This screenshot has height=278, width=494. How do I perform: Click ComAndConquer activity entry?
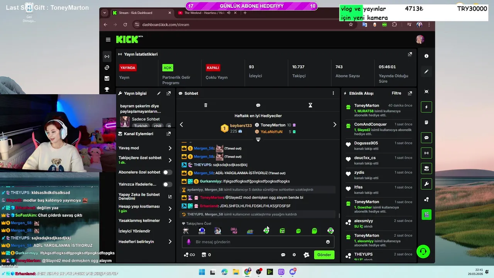379,129
